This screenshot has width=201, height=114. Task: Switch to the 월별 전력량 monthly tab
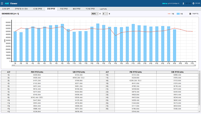pos(77,9)
